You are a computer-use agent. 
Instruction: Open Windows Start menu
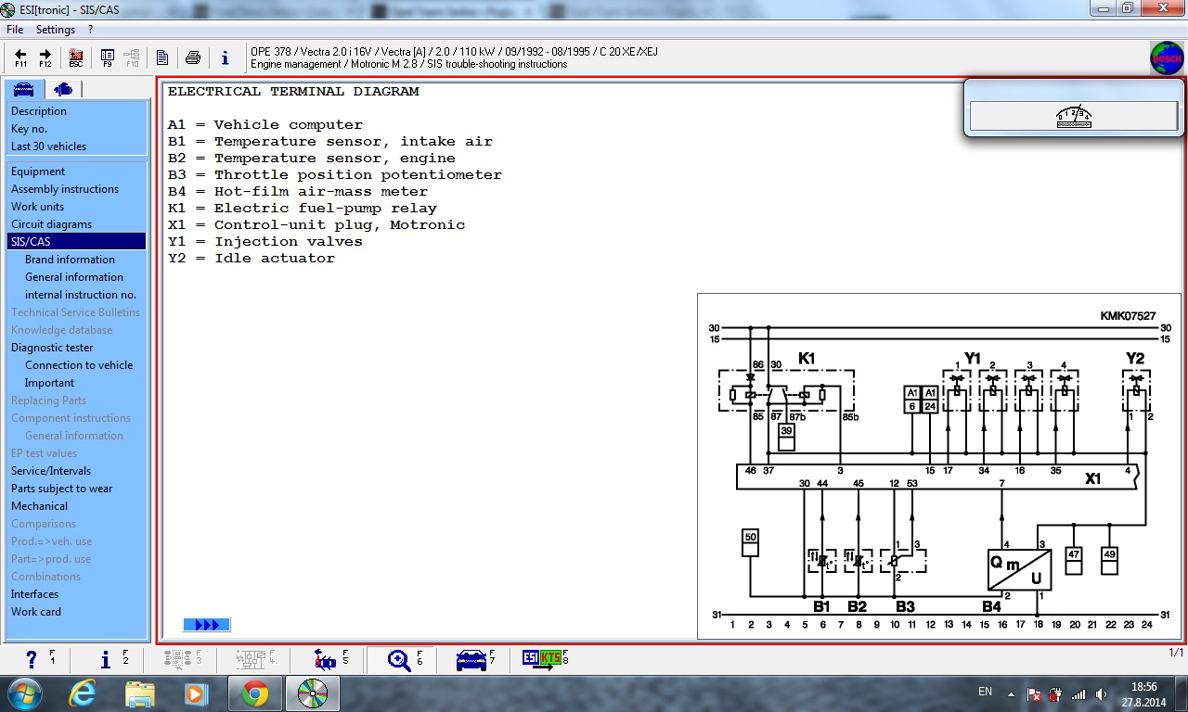pyautogui.click(x=23, y=693)
